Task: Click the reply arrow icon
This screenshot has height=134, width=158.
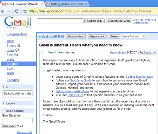Action: pos(141,52)
